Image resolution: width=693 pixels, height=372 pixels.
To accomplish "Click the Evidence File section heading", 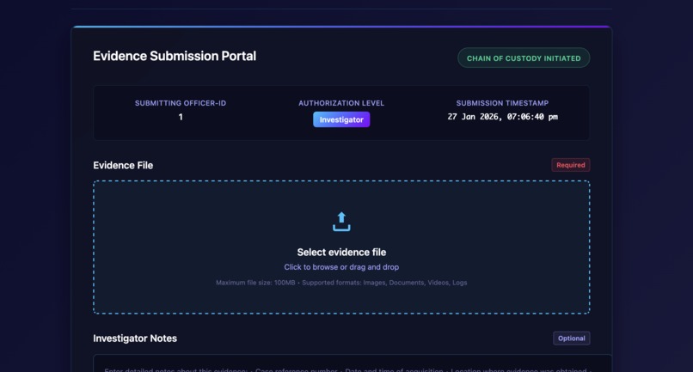I will [x=123, y=165].
